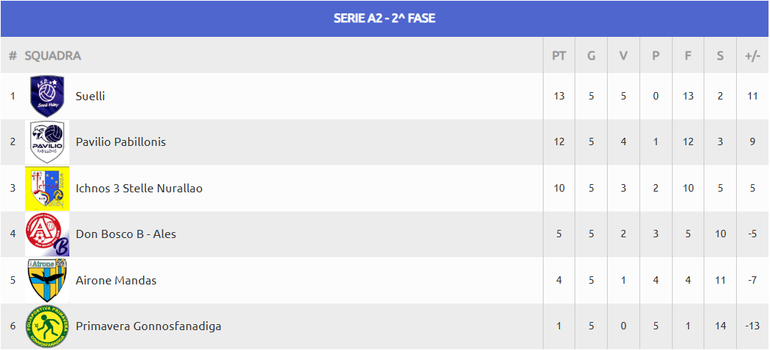Click Primavera Gonnosfanadiga team name
Viewport: 770px width, 350px height.
point(148,326)
